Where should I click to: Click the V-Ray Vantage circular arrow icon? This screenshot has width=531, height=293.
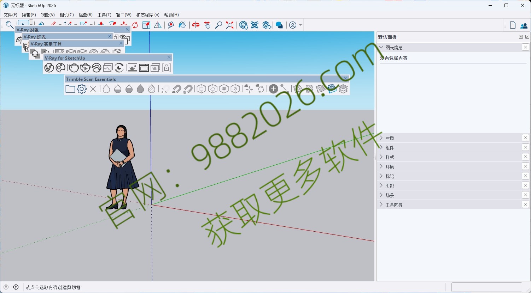[119, 67]
